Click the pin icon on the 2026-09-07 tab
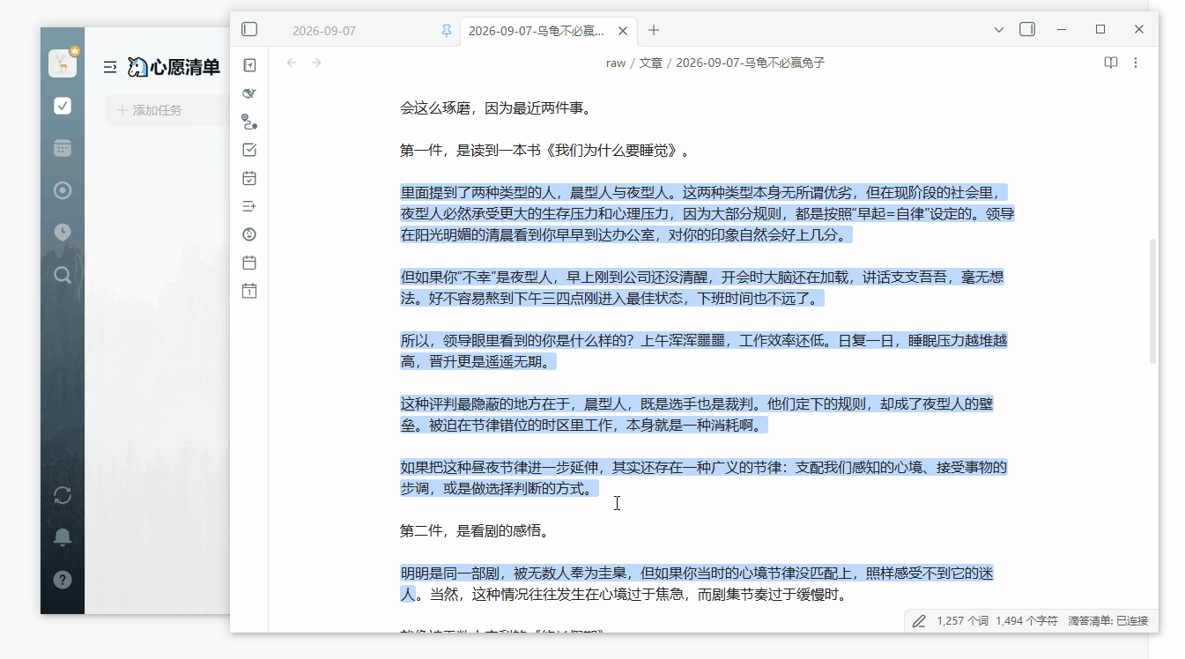The height and width of the screenshot is (659, 1185). [447, 31]
